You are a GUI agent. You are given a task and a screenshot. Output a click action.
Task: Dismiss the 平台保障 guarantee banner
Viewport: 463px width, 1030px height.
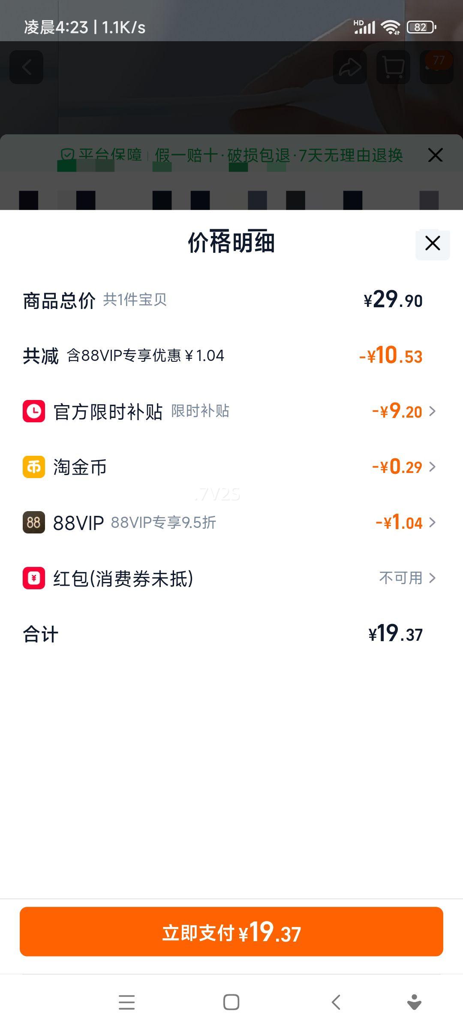[x=435, y=155]
